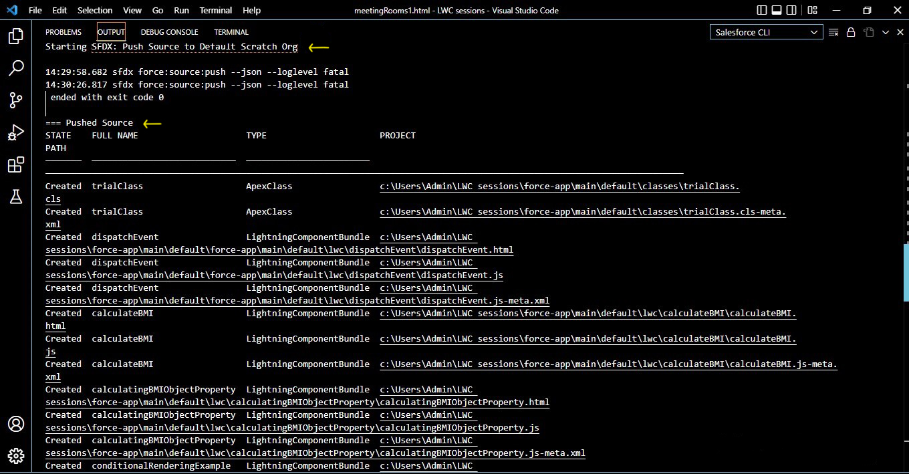Clear the output with Clear Output icon
909x474 pixels.
[x=833, y=32]
